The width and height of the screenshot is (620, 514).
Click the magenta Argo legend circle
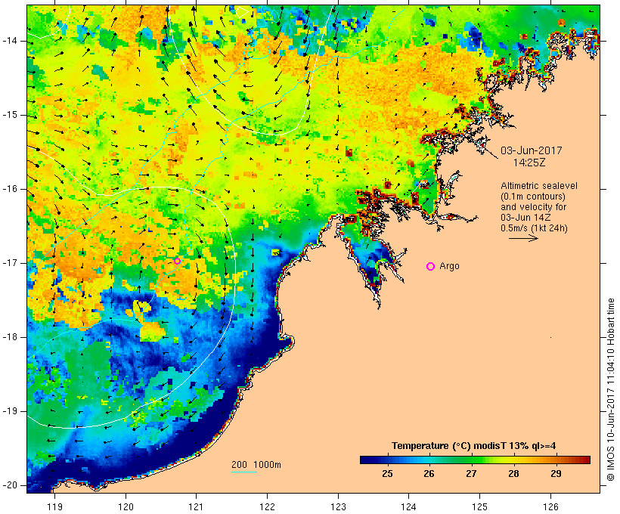(x=431, y=267)
